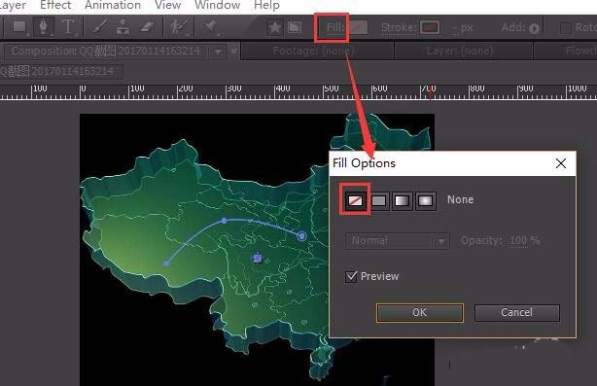597x386 pixels.
Task: Open the Window menu
Action: [x=218, y=5]
